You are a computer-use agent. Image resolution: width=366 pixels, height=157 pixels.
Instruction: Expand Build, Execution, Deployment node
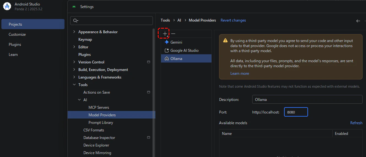[x=74, y=69]
